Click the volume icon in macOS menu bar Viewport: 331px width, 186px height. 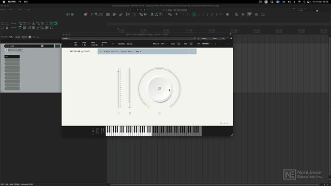tap(289, 2)
